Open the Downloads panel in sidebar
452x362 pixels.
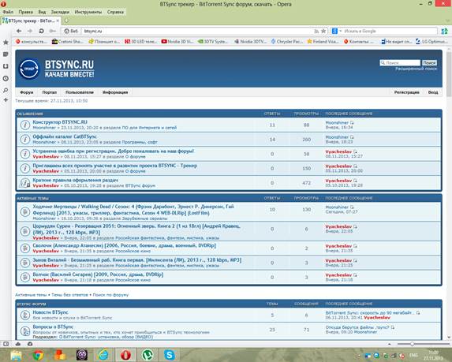[6, 66]
